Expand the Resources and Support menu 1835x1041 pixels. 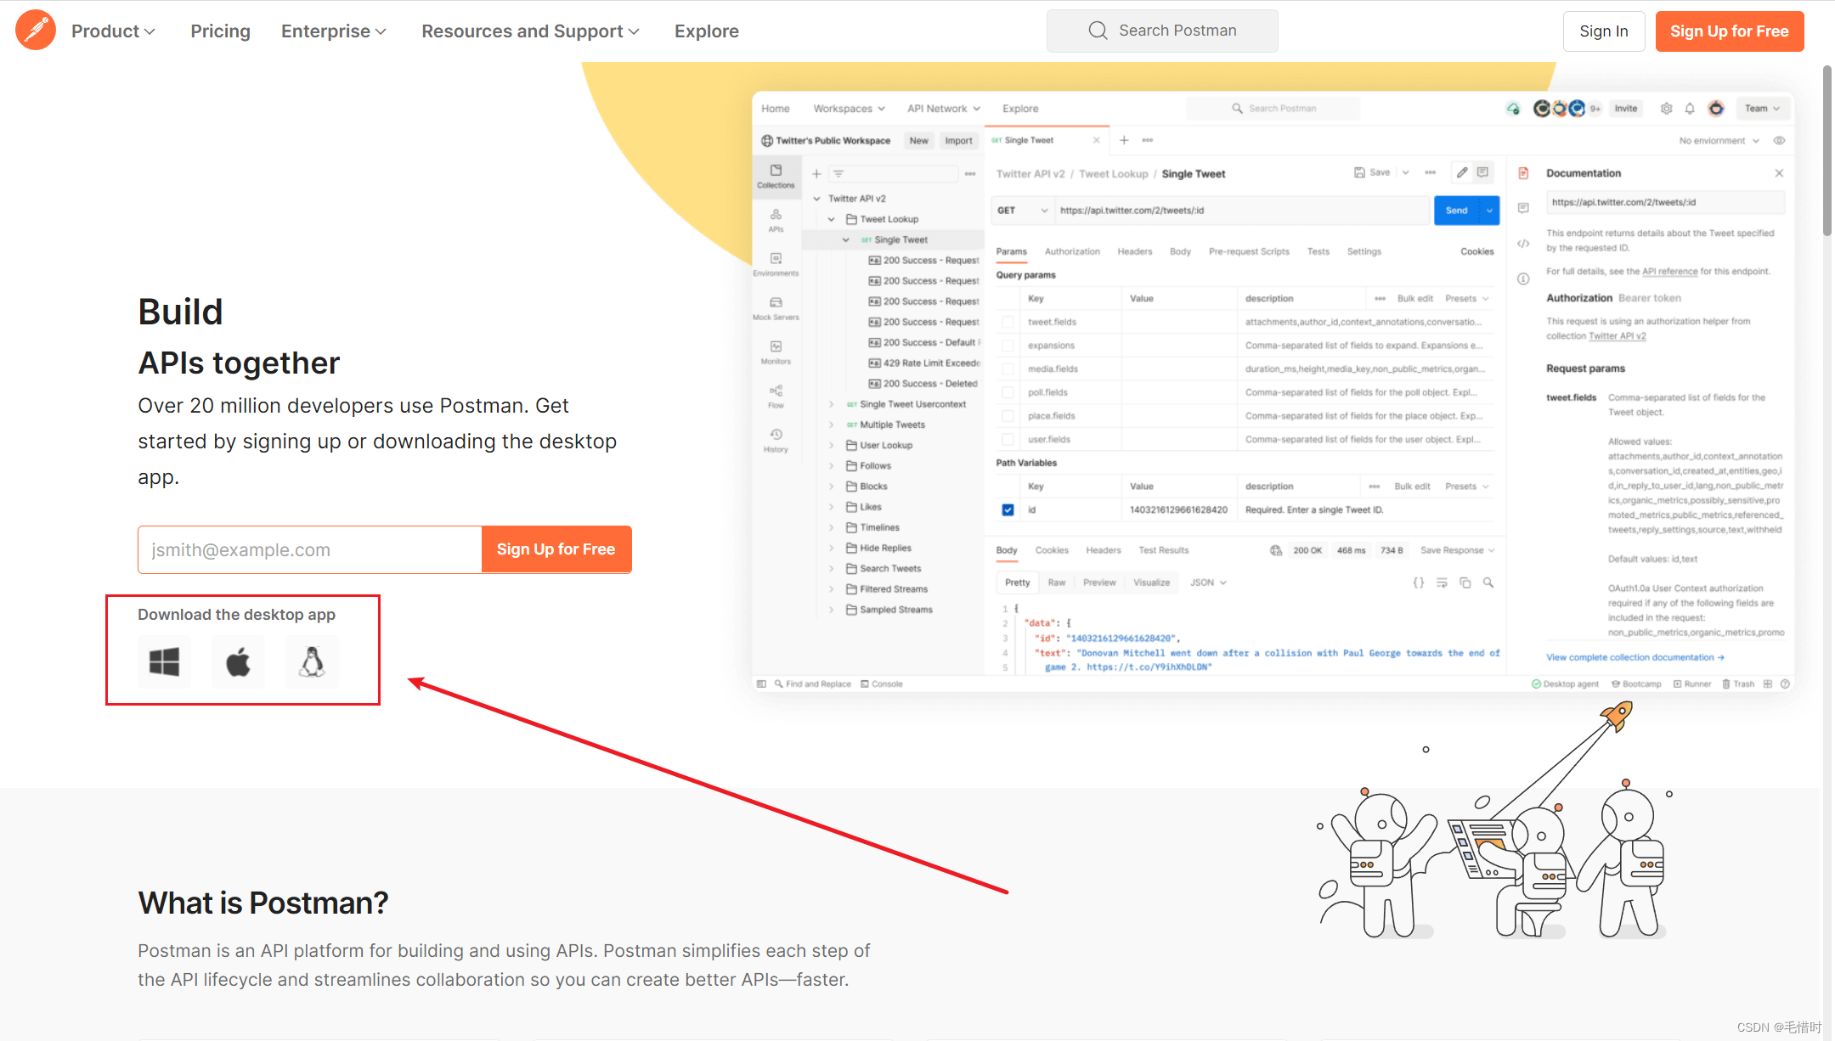(530, 31)
